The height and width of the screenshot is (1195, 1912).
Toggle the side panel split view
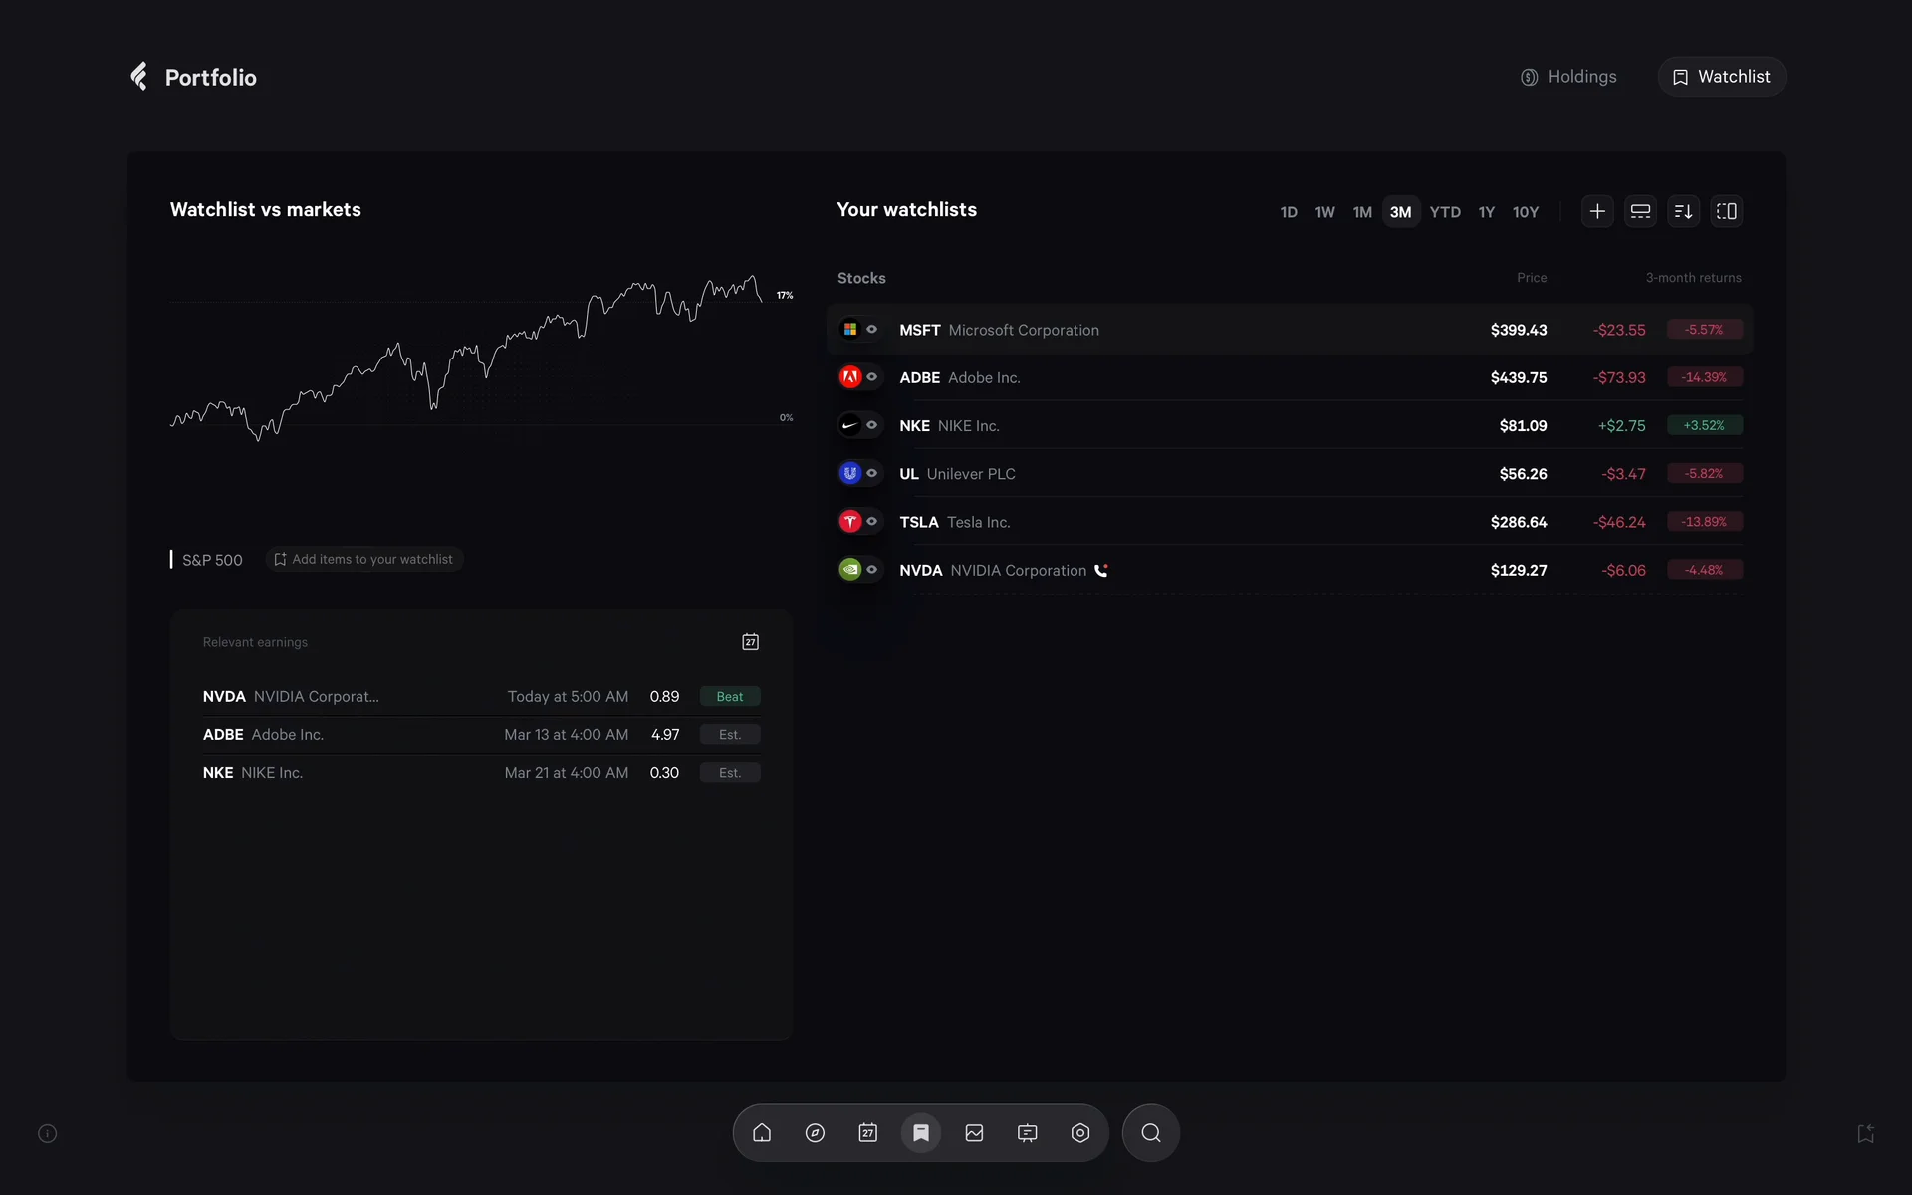[1726, 211]
